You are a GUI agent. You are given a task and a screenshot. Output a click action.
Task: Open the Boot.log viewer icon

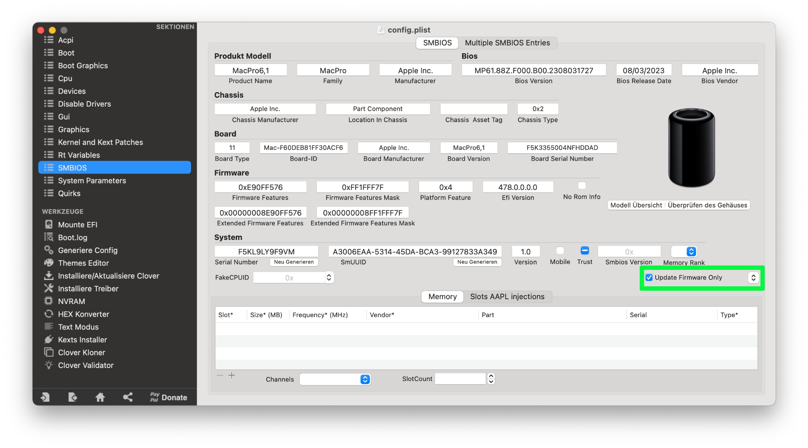(x=49, y=237)
